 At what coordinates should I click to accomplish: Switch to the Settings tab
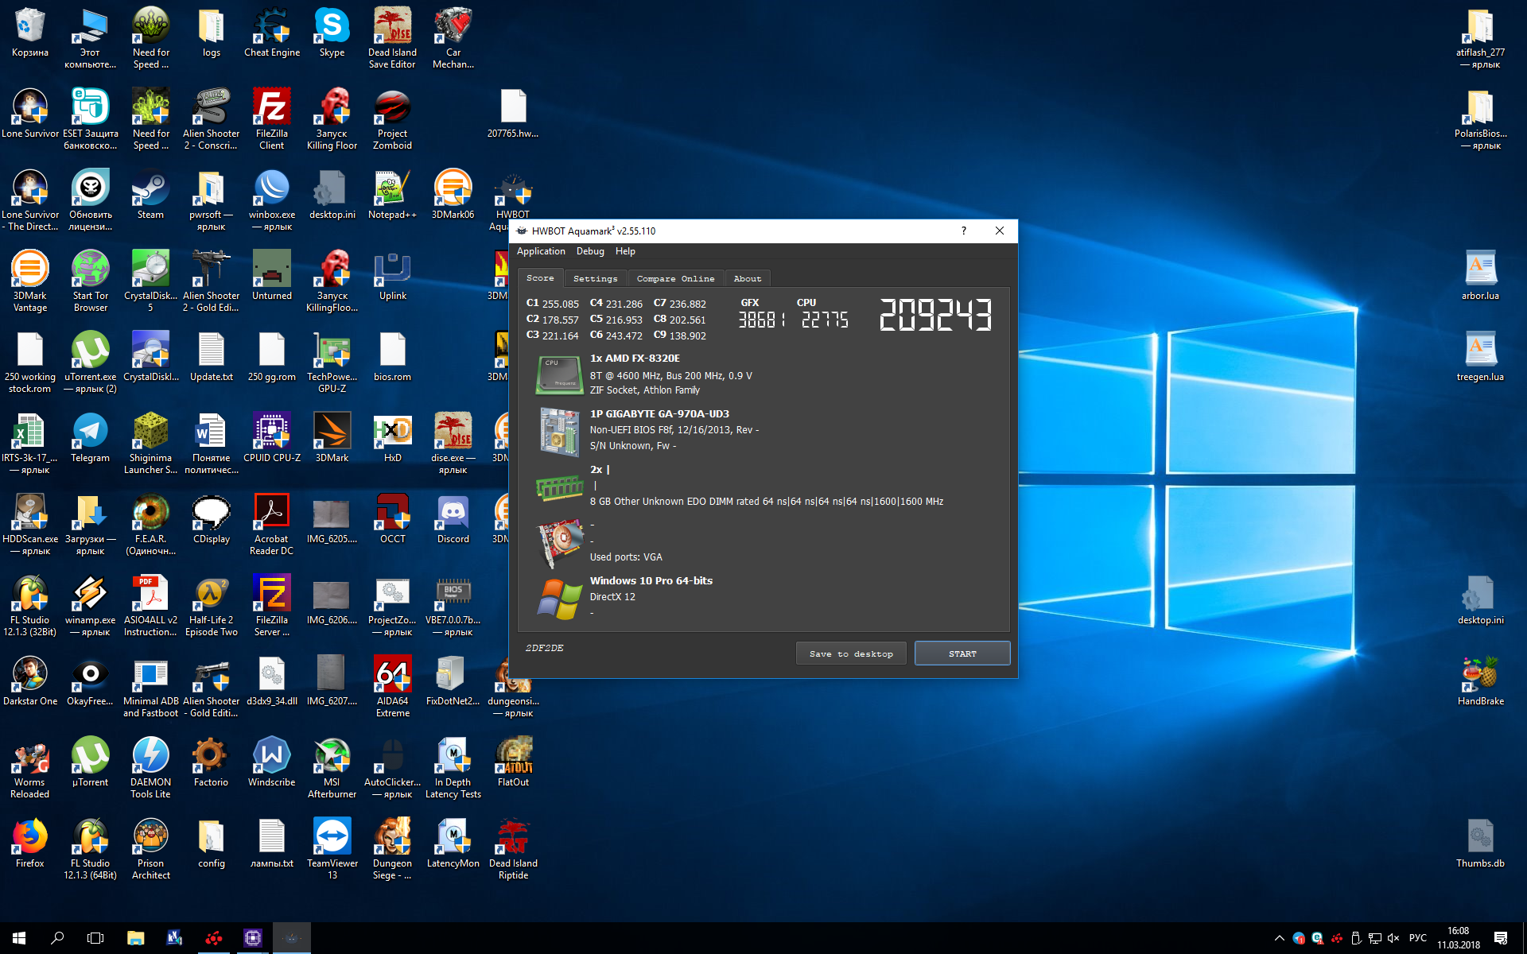point(595,278)
